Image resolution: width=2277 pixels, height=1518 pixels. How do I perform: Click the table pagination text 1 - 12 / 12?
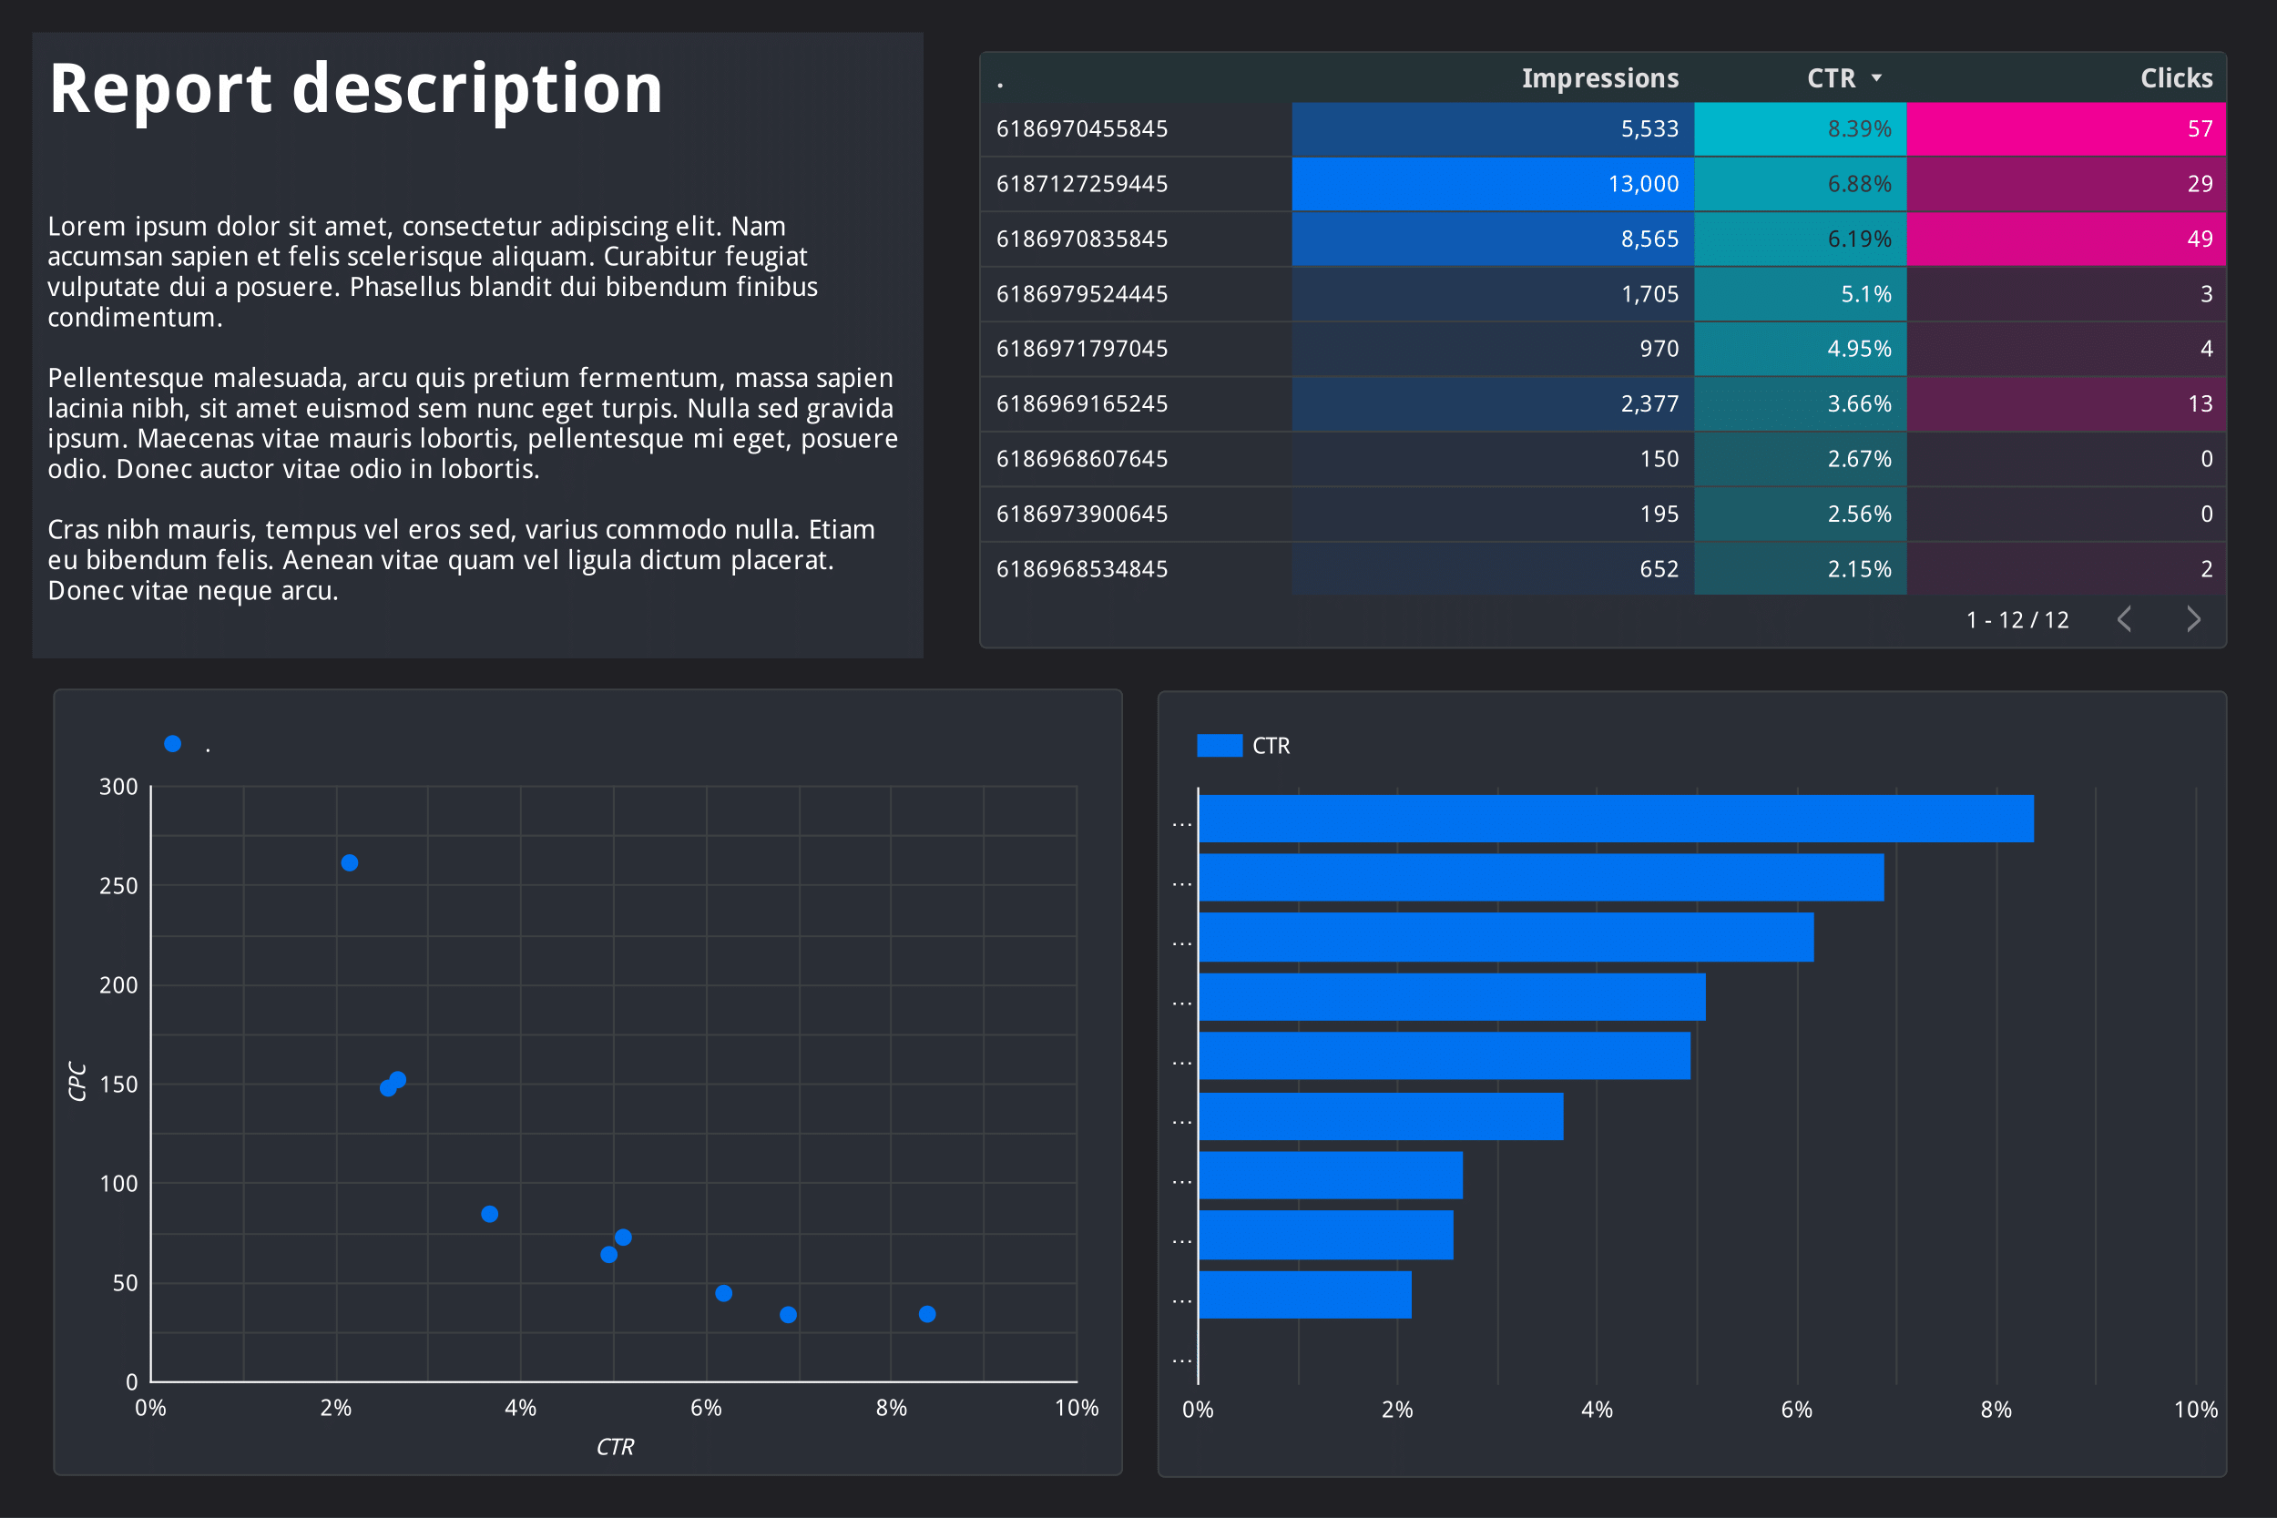[x=2017, y=620]
